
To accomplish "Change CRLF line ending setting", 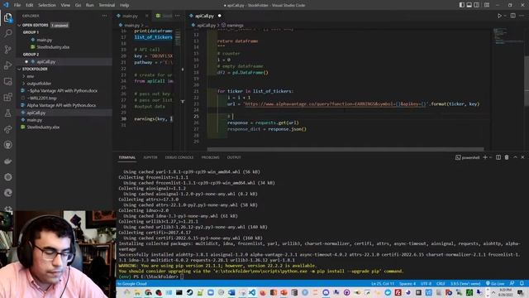I will (x=441, y=283).
